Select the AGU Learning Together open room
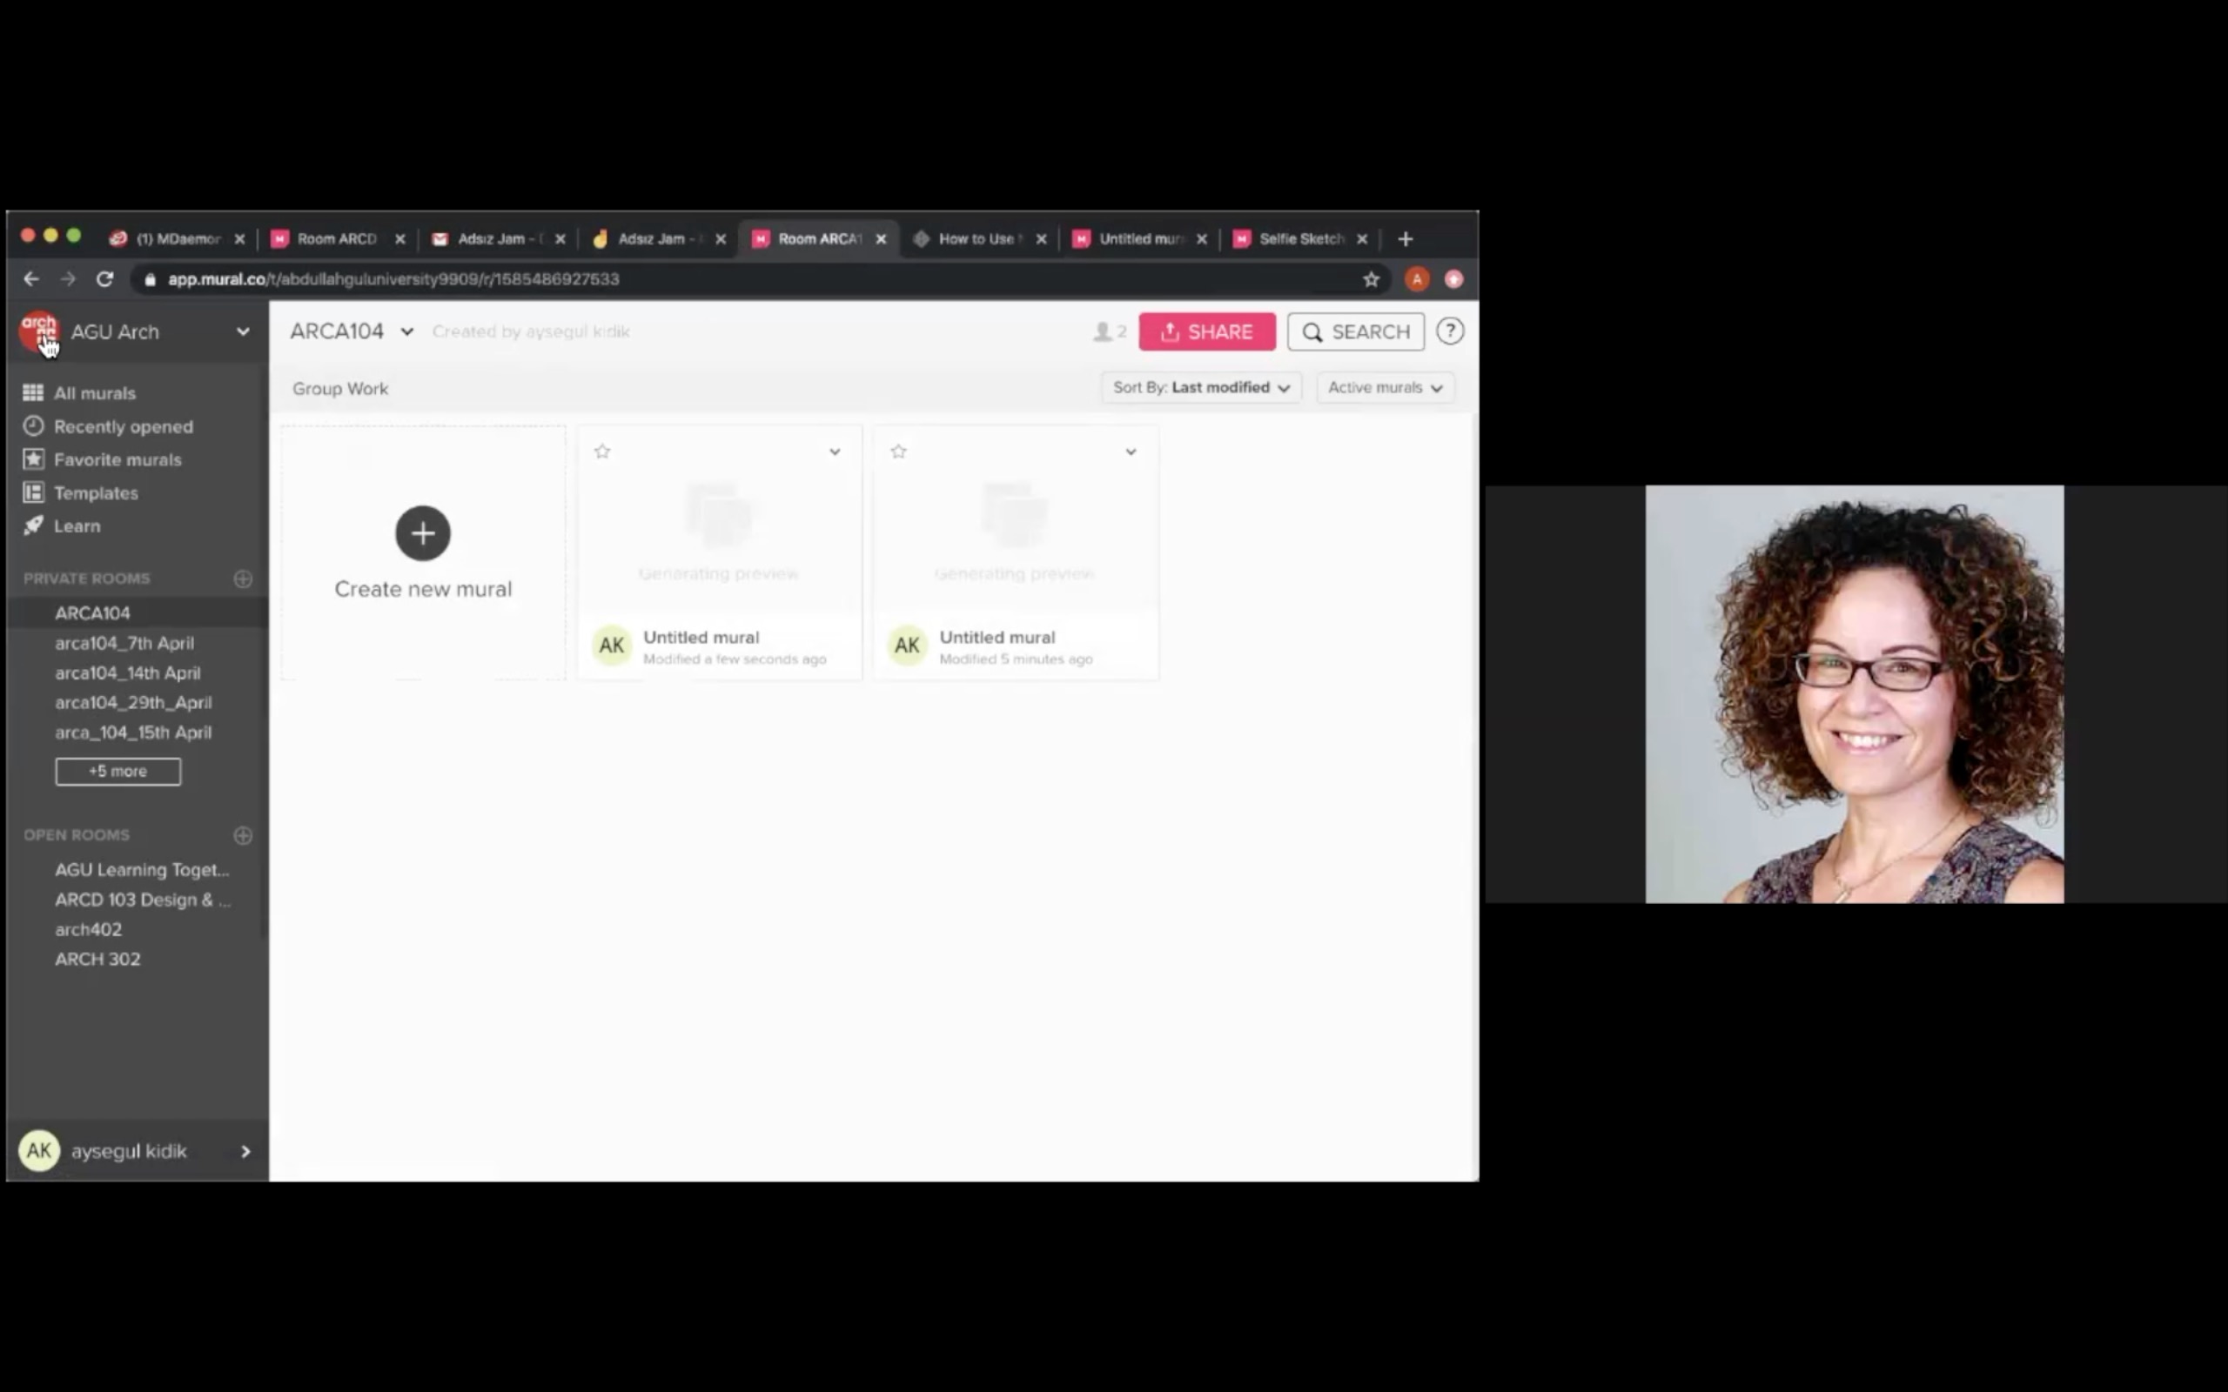Viewport: 2228px width, 1392px height. pyautogui.click(x=139, y=867)
